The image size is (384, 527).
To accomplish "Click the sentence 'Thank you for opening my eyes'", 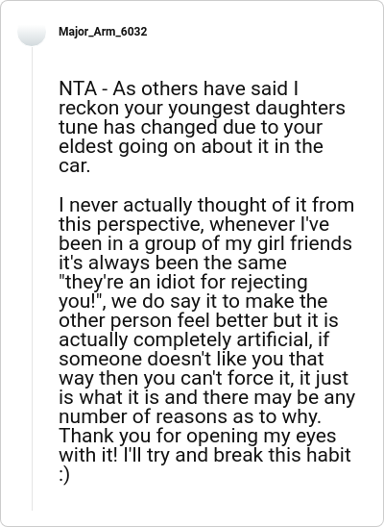I will pos(198,436).
